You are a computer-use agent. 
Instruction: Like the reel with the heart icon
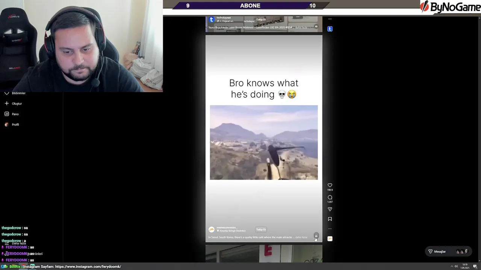coord(330,185)
